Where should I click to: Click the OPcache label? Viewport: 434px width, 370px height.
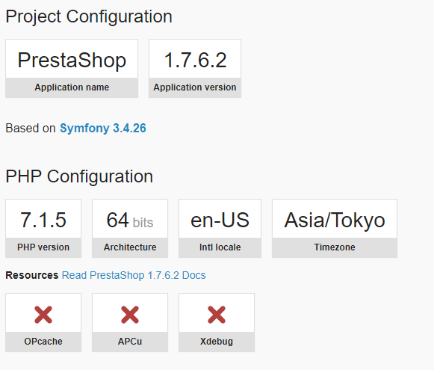tap(43, 341)
